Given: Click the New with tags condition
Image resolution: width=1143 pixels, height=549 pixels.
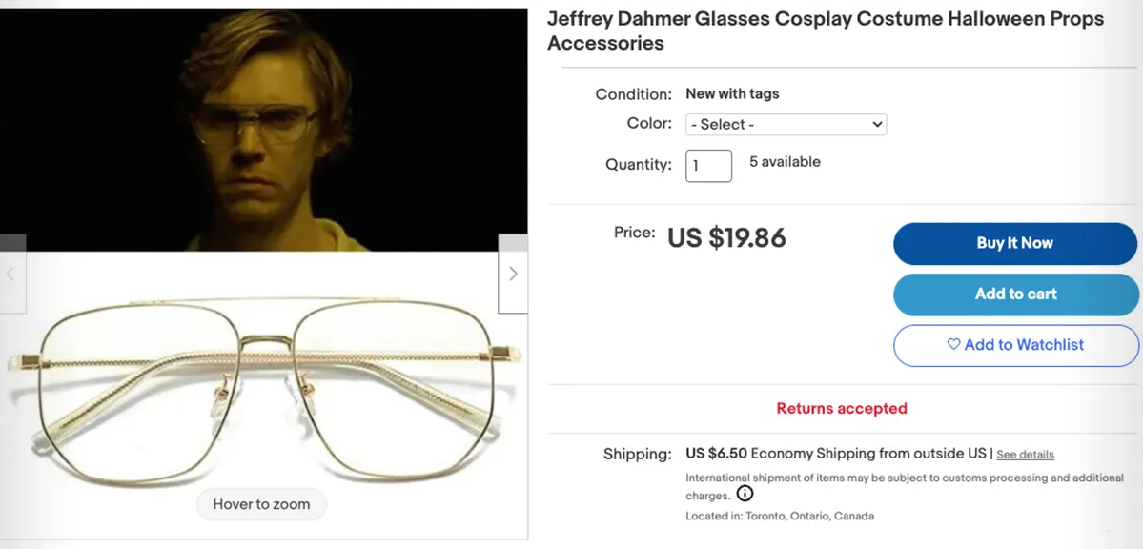Looking at the screenshot, I should tap(732, 93).
